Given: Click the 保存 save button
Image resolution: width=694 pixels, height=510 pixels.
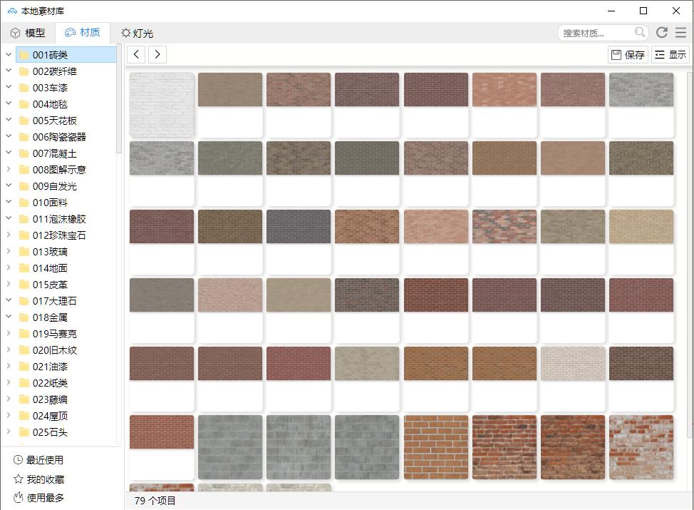Looking at the screenshot, I should (627, 54).
